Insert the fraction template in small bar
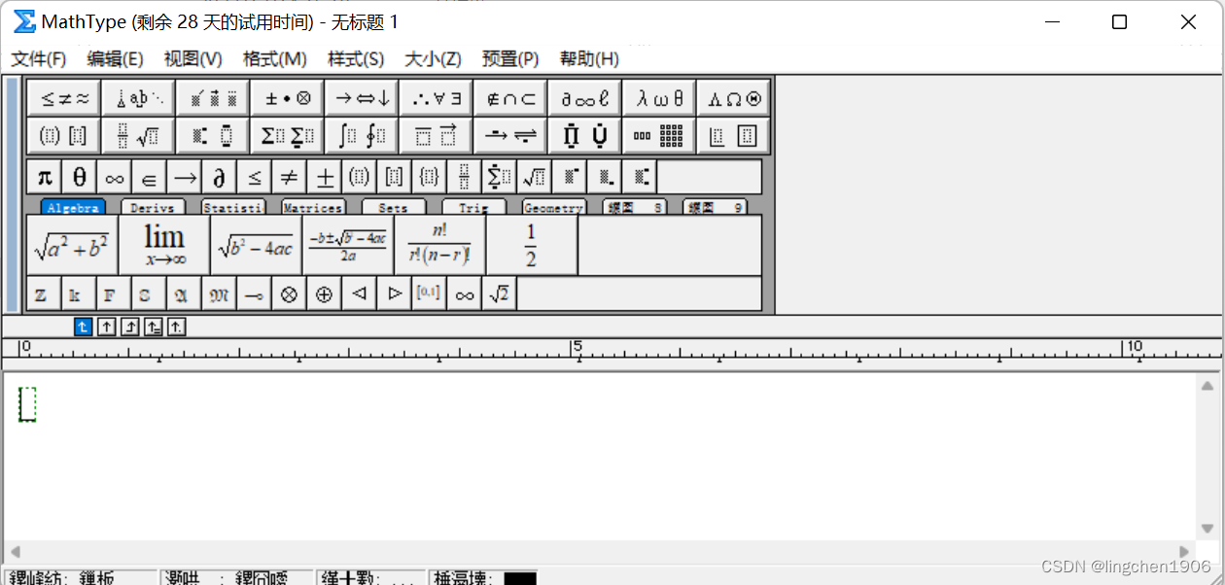The height and width of the screenshot is (585, 1225). pos(464,177)
